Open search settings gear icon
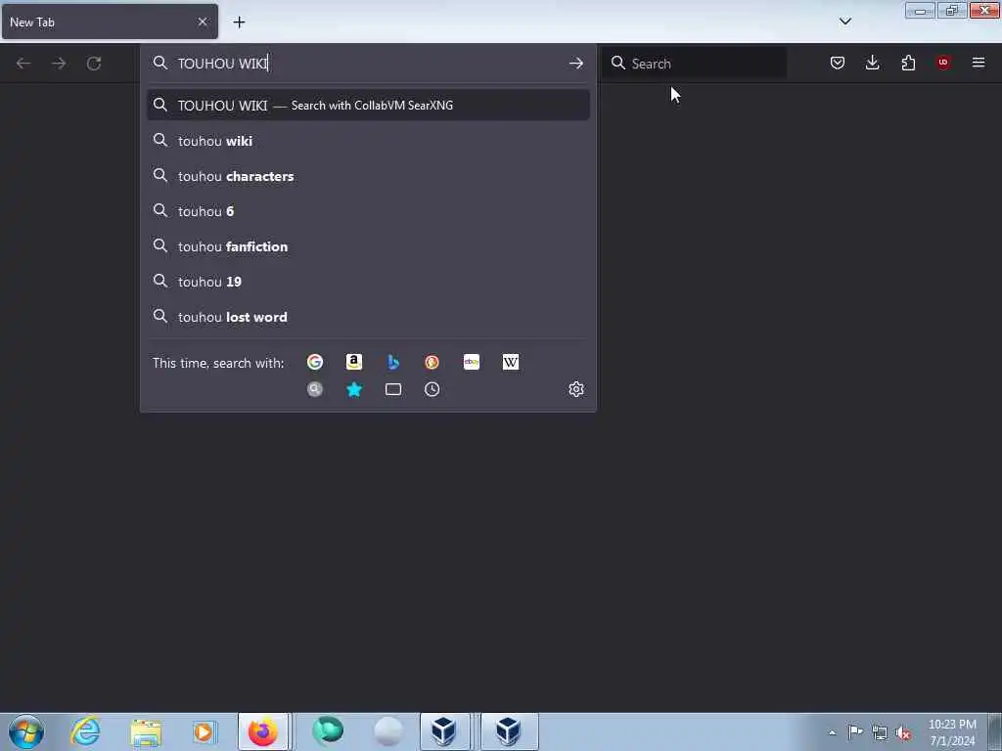 tap(576, 389)
